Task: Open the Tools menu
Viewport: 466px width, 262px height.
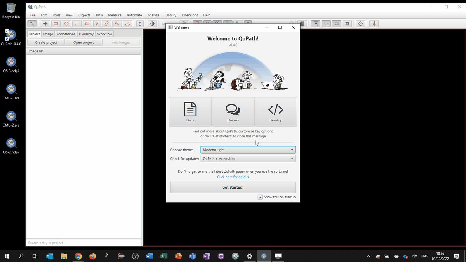Action: point(56,15)
